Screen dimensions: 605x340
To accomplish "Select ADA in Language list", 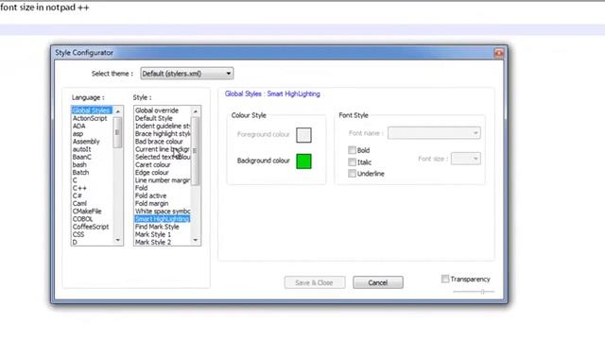I will pyautogui.click(x=79, y=126).
